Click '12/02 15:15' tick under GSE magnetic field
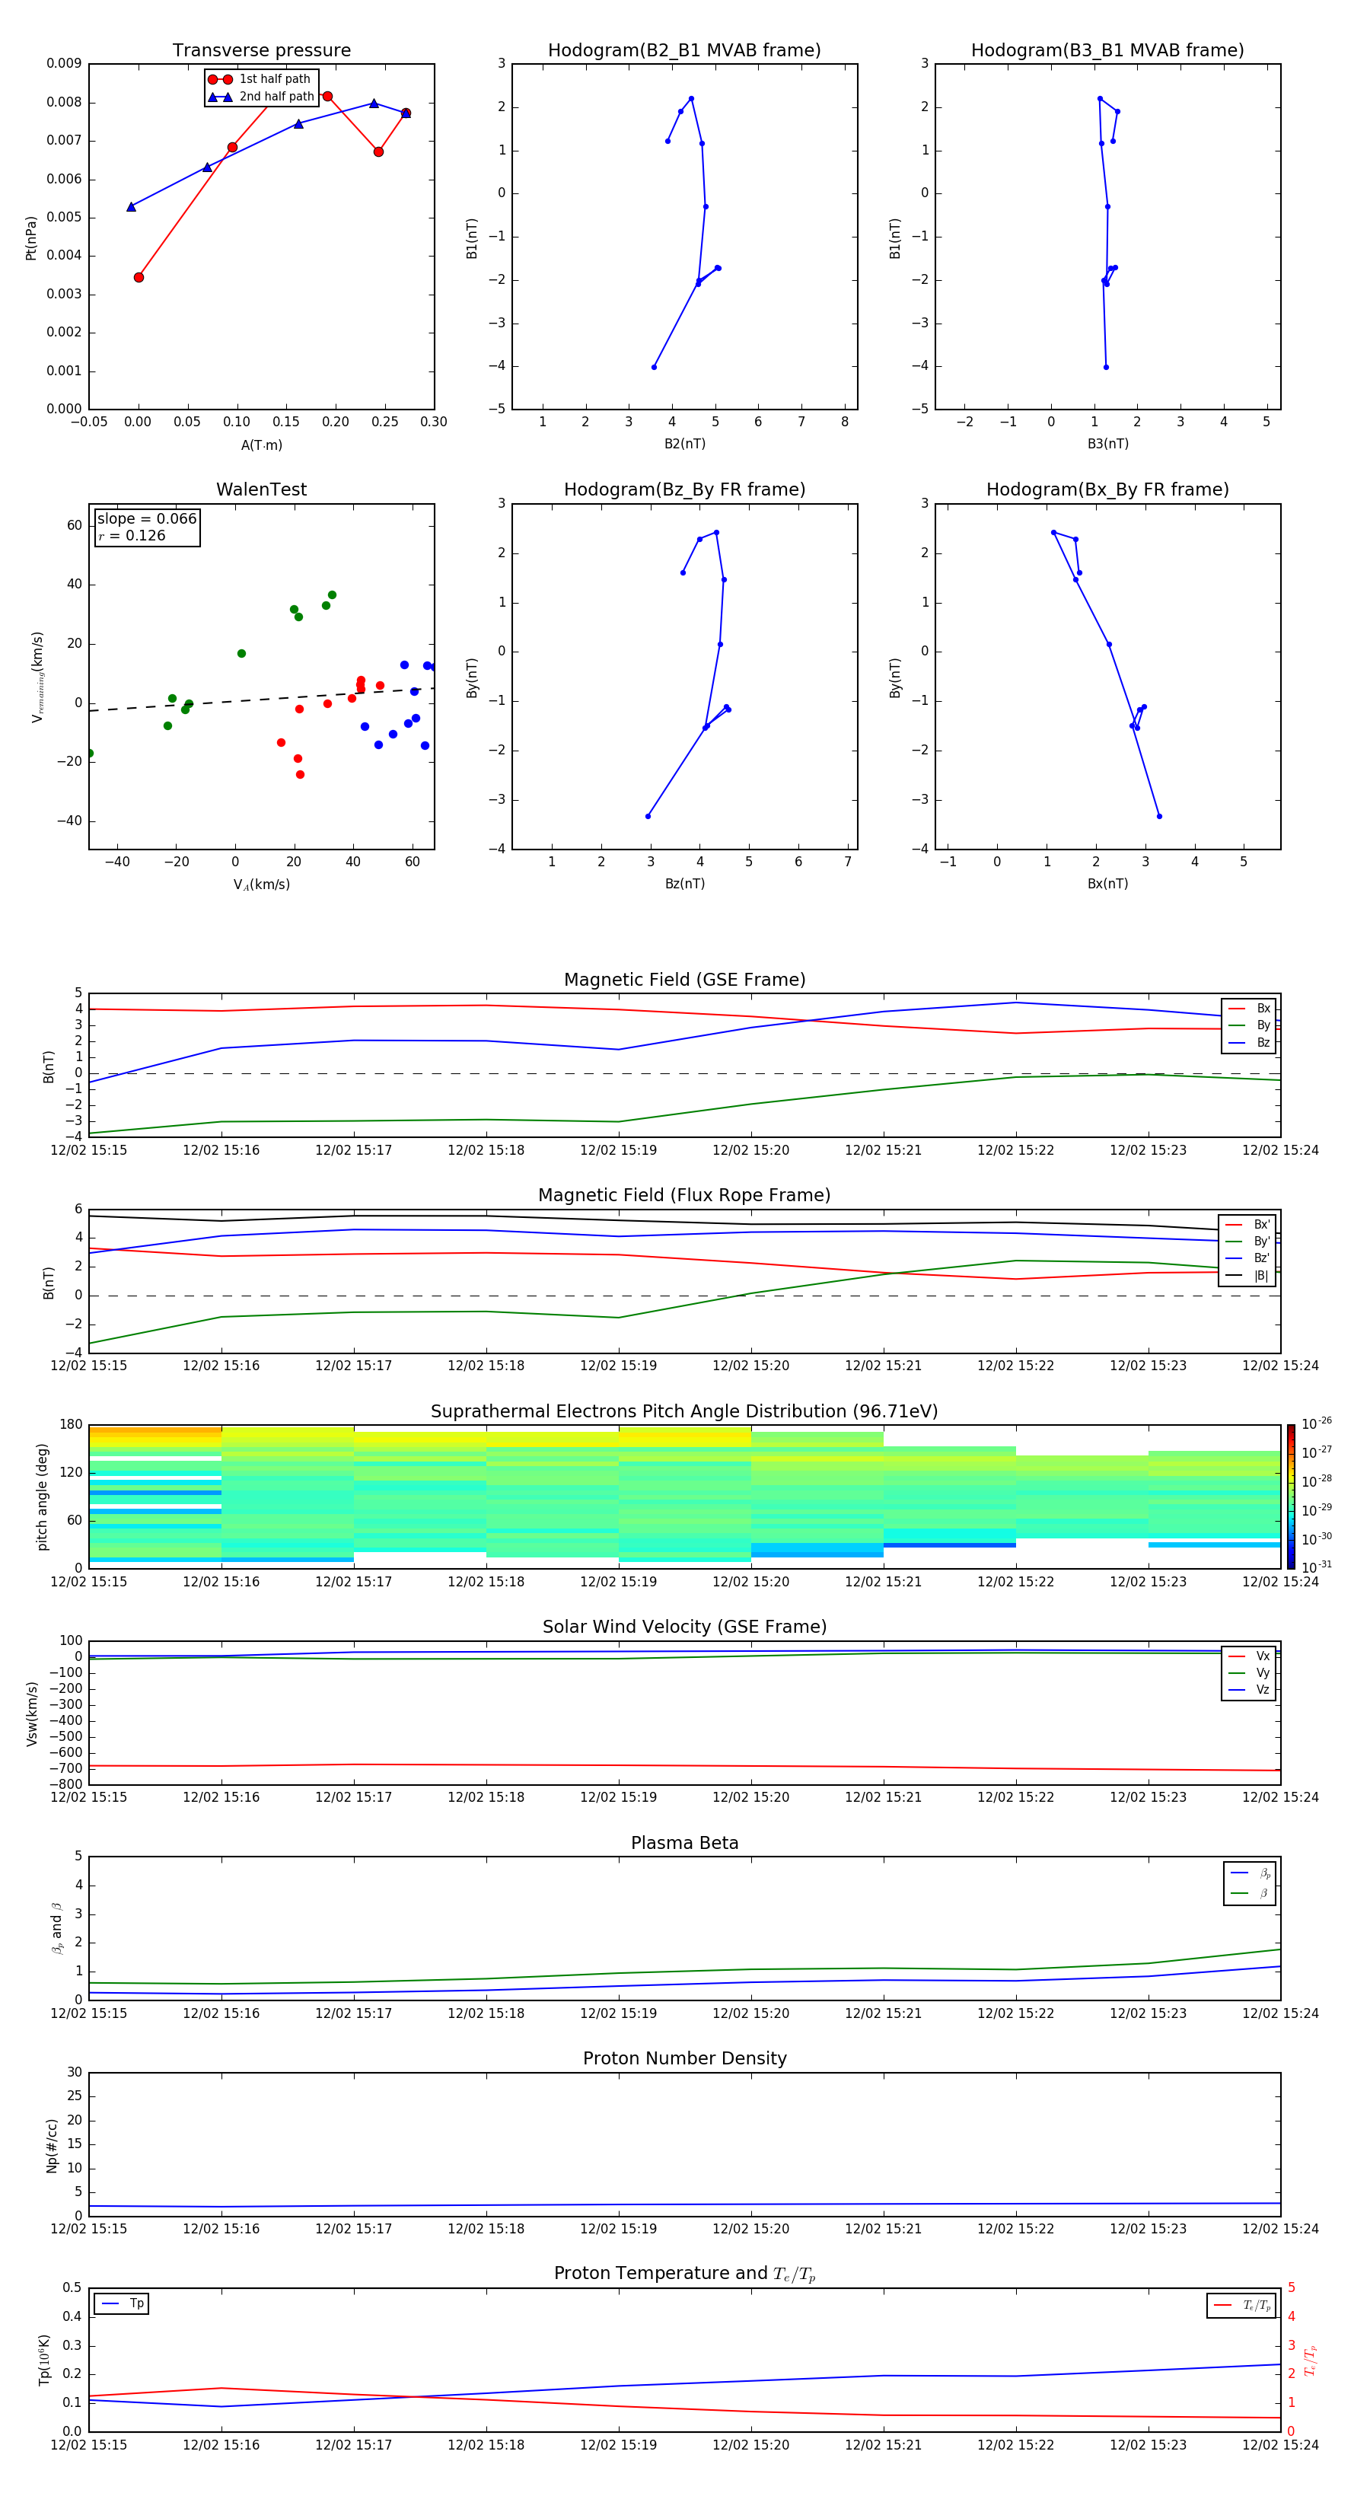This screenshot has height=2512, width=1370. 89,1151
